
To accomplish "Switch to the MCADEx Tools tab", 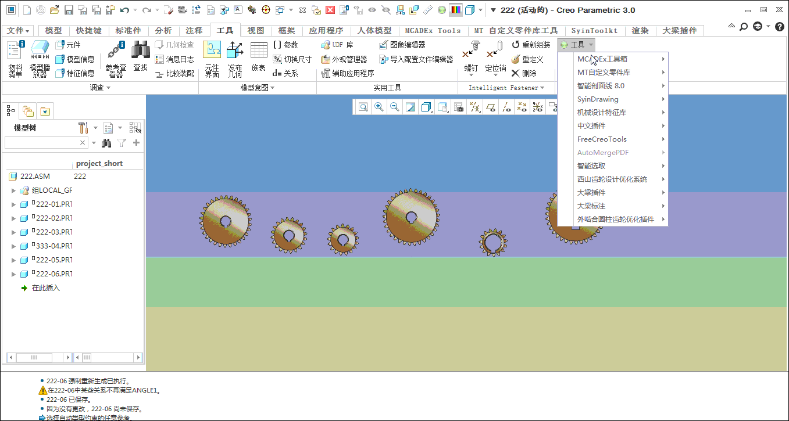I will tap(433, 31).
